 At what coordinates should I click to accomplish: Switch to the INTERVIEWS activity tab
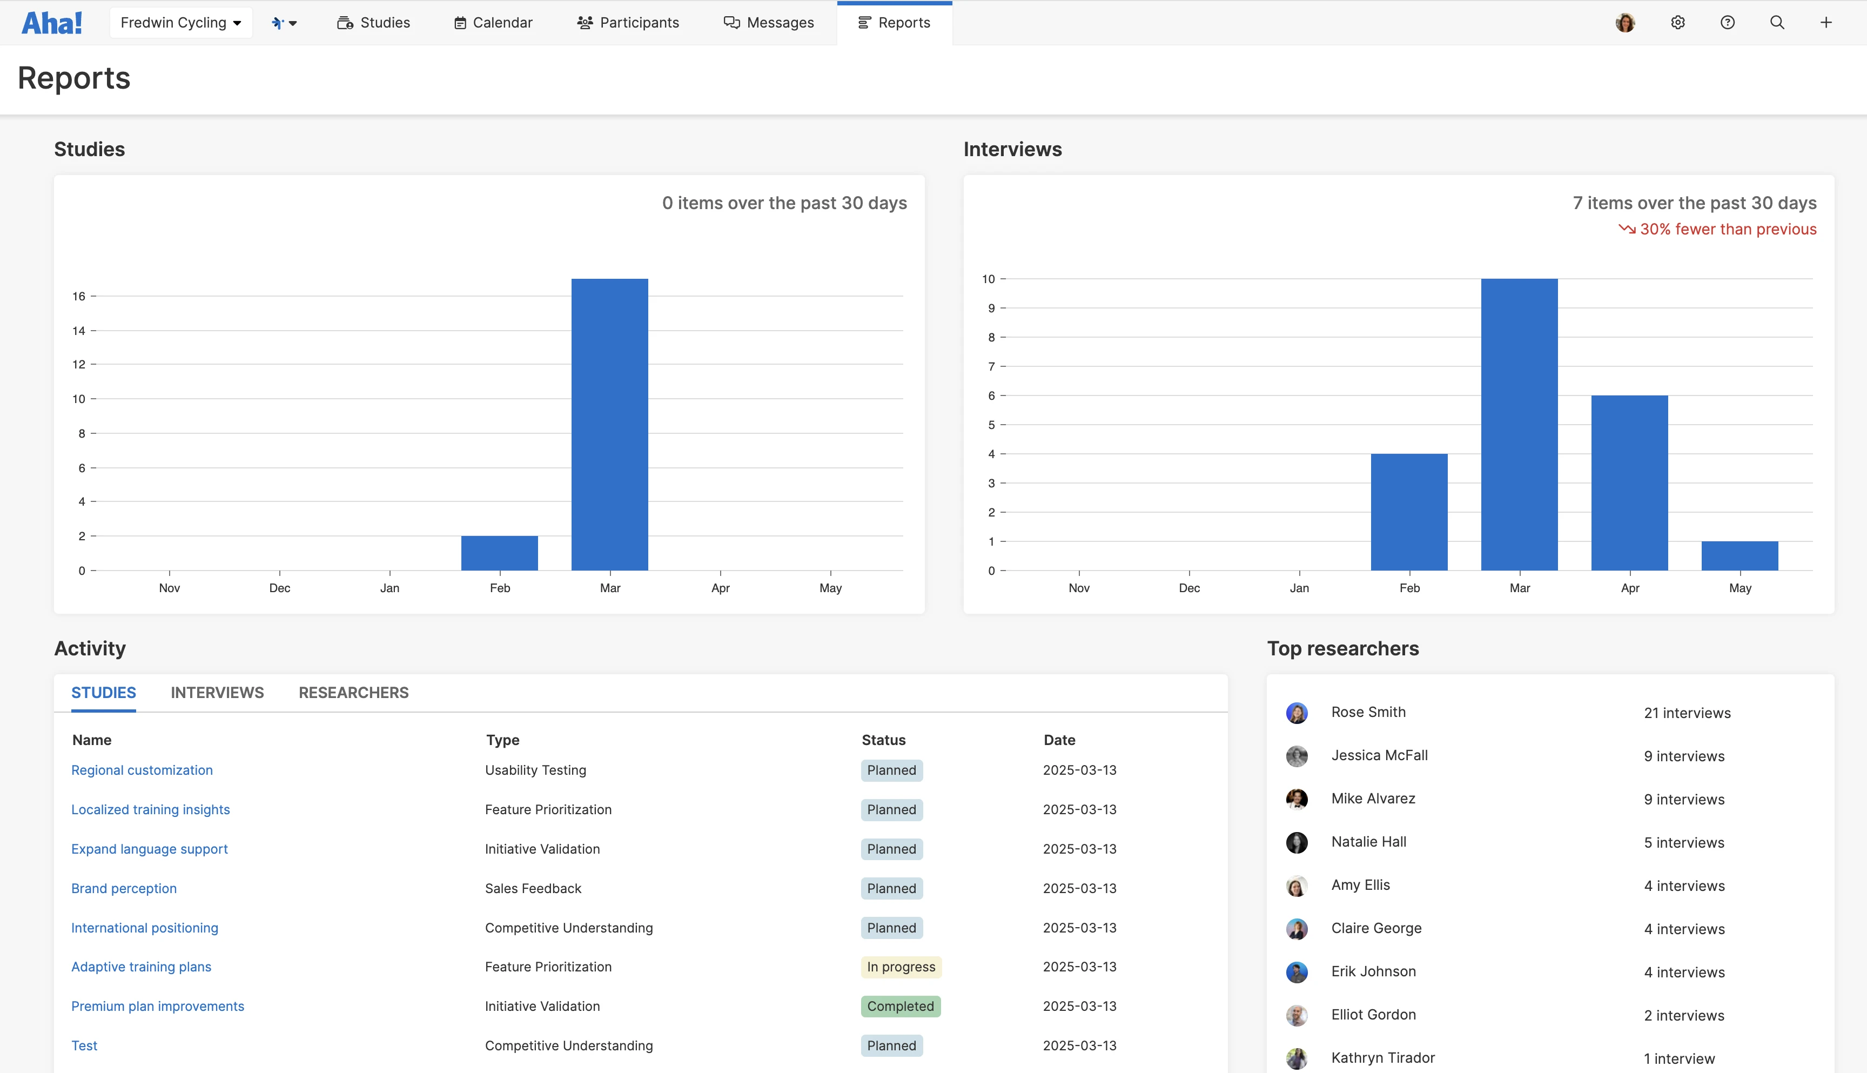click(217, 693)
